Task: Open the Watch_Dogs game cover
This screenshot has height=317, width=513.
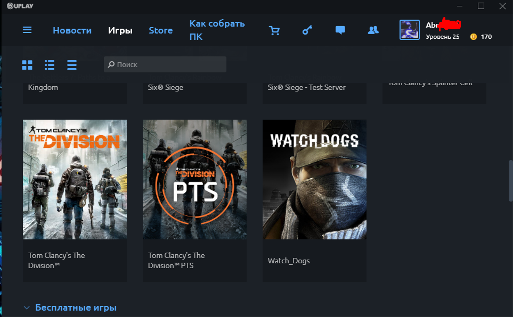Action: coord(314,179)
